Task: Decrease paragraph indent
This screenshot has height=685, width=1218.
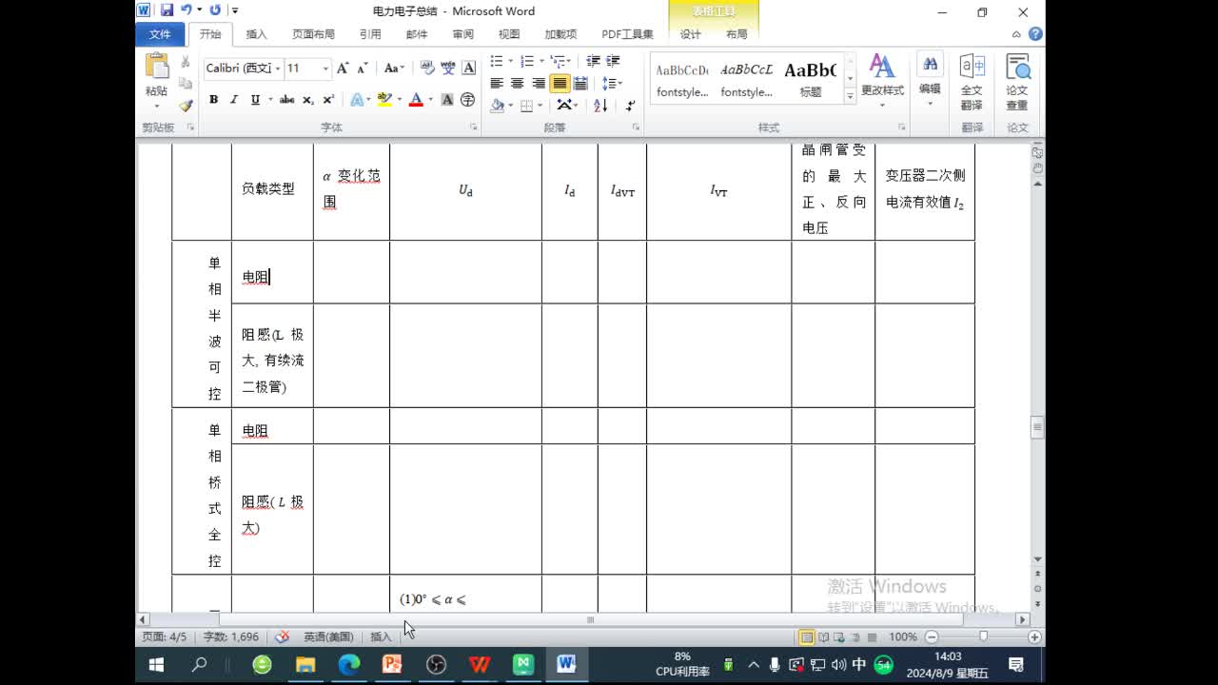Action: click(593, 61)
